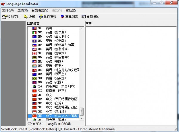The image size is (179, 132).
Task: Select the Canada flag ENC entry
Action: 53,53
